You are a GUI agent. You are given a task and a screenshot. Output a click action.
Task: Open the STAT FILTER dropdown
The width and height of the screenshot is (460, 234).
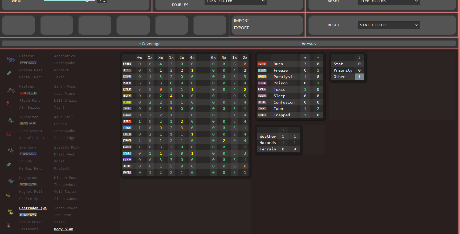tap(389, 25)
